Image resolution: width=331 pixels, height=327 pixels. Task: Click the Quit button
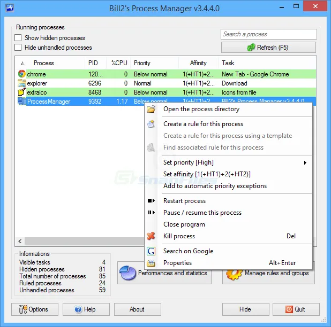(296, 309)
